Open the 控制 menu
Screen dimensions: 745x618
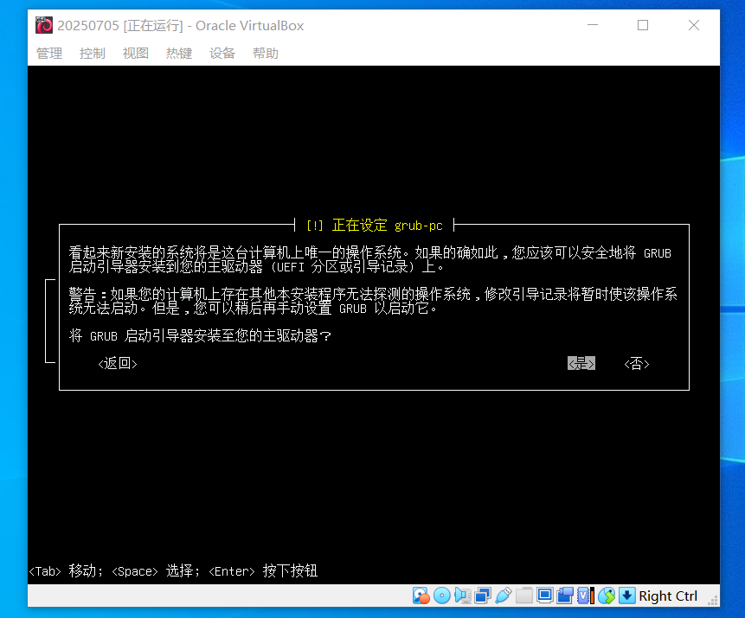click(x=92, y=53)
